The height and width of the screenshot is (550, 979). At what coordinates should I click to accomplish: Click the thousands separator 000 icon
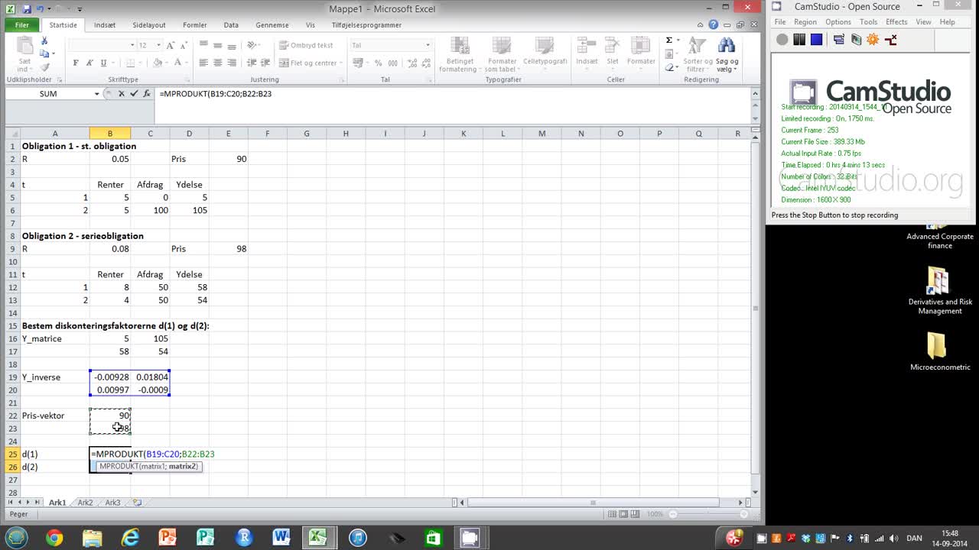click(x=392, y=63)
